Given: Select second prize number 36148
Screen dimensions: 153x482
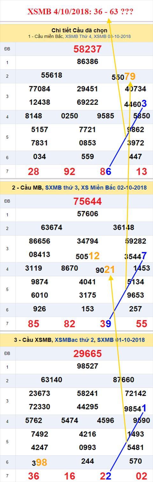Looking at the screenshot, I should click(124, 228).
